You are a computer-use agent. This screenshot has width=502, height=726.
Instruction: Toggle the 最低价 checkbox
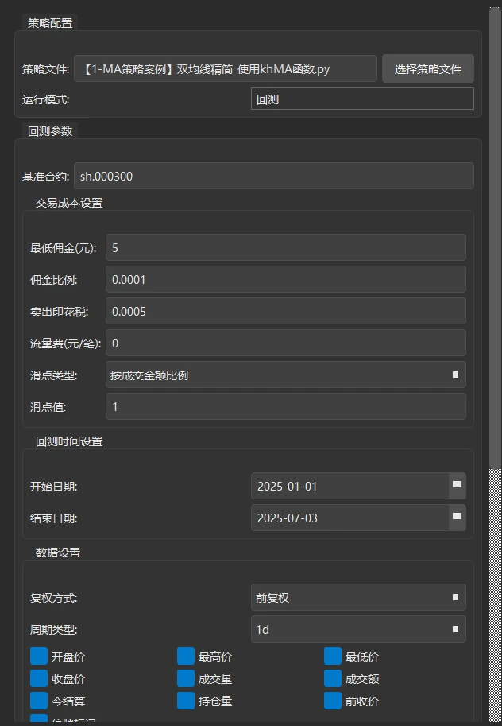point(333,656)
